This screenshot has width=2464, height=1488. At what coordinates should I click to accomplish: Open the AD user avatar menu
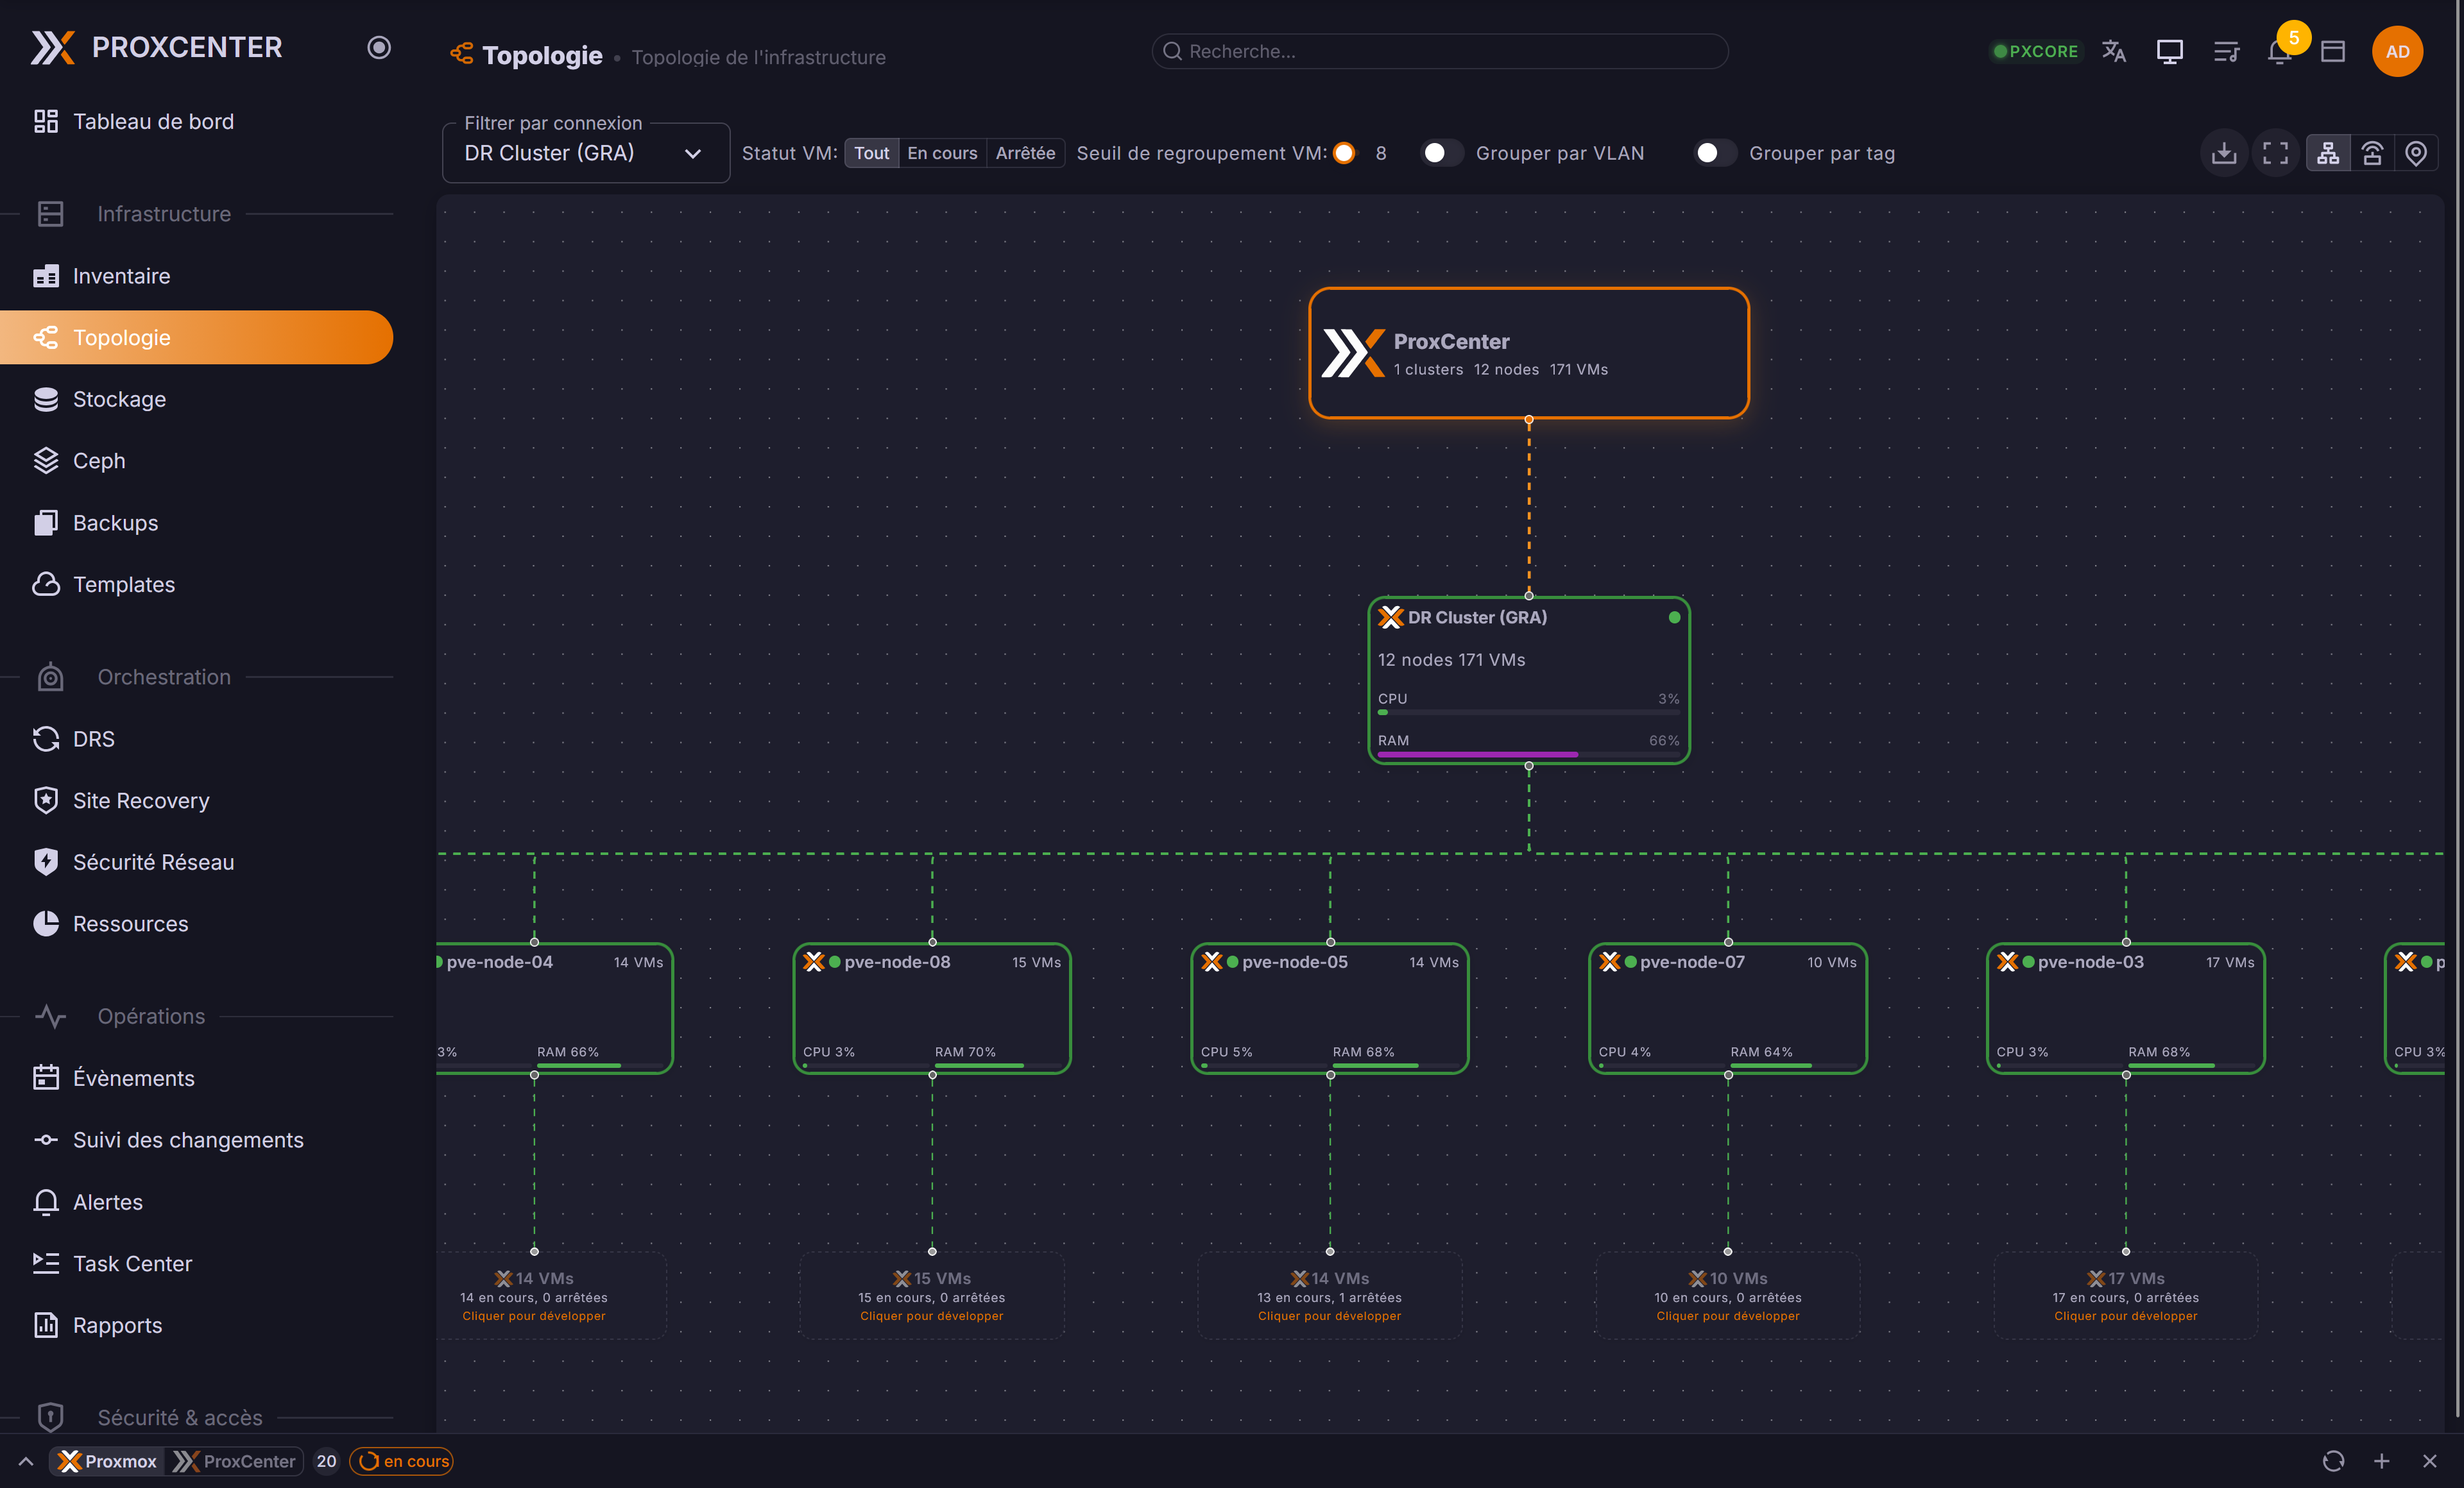tap(2397, 51)
